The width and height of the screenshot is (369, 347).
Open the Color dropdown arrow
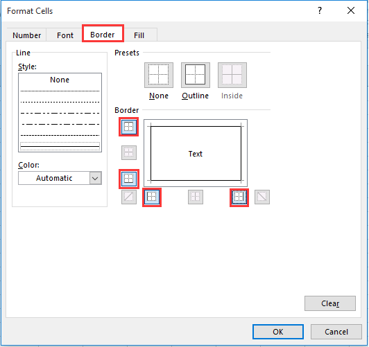point(95,178)
